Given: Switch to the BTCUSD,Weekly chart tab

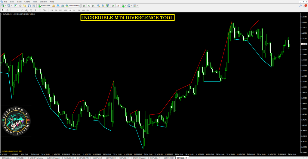Looking at the screenshot, I should click(x=139, y=157).
